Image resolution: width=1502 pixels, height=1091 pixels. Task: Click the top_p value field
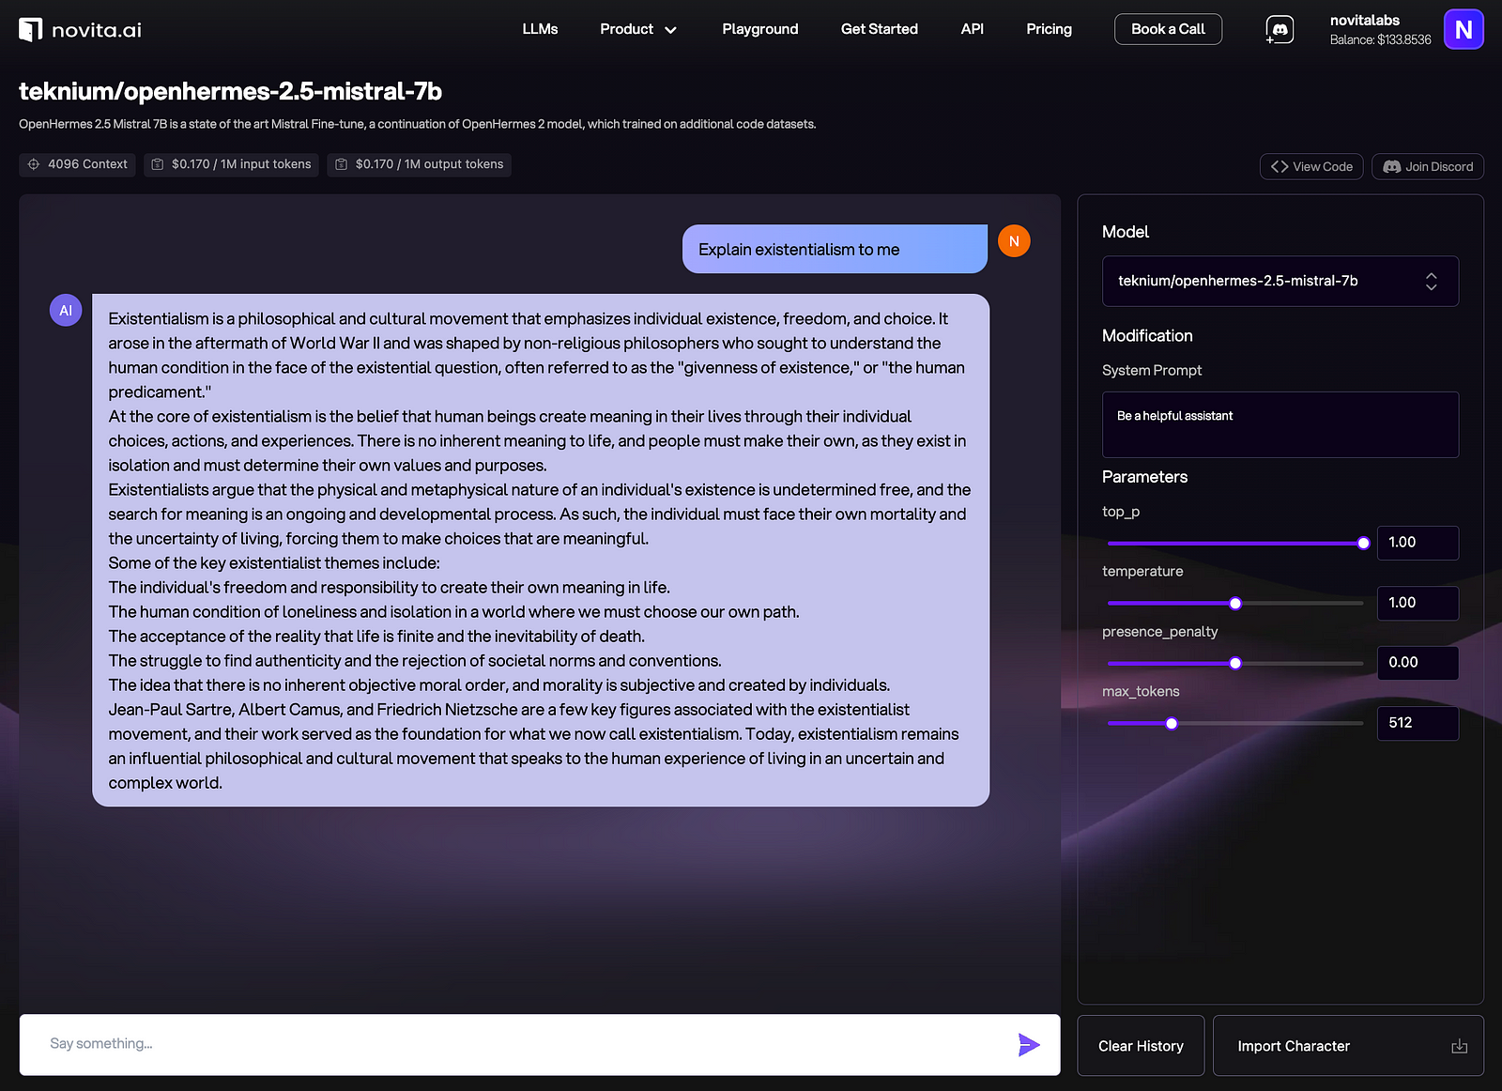coord(1418,543)
